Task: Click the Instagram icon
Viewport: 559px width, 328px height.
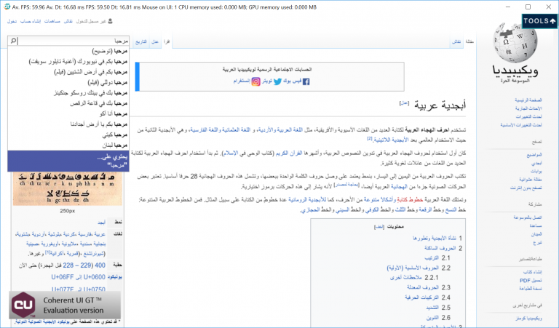Action: point(255,81)
